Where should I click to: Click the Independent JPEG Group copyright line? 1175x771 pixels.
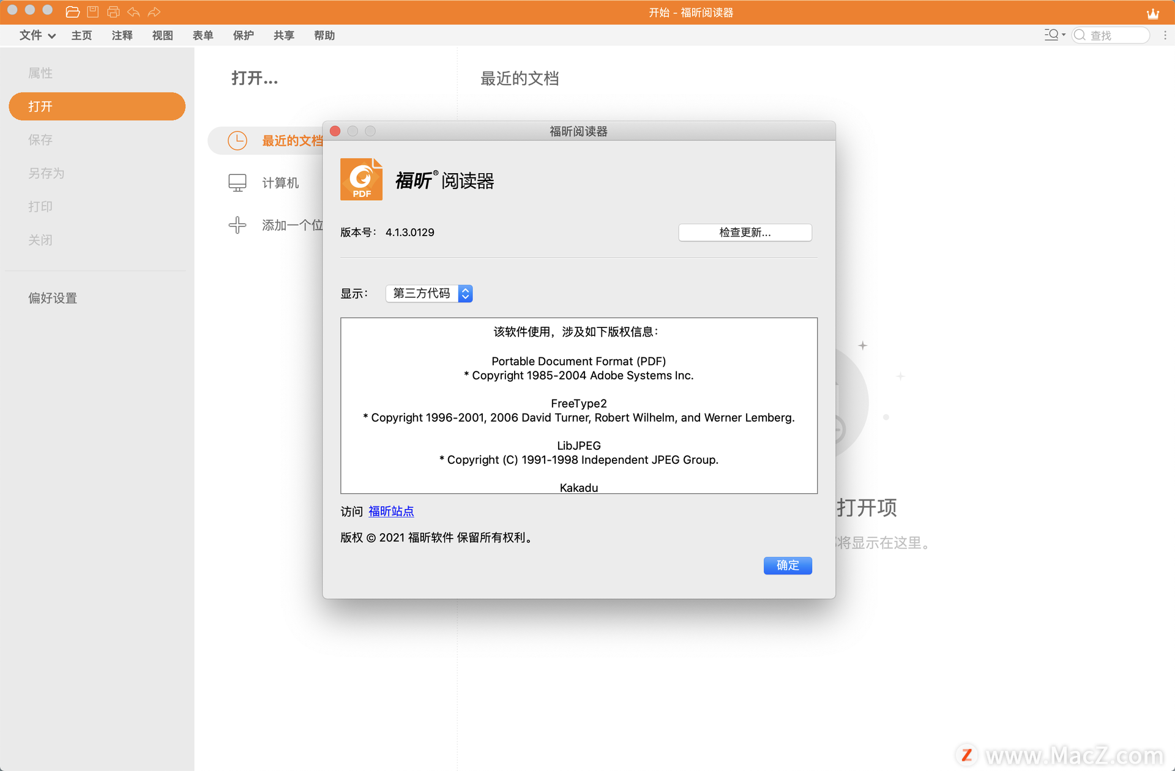coord(579,460)
